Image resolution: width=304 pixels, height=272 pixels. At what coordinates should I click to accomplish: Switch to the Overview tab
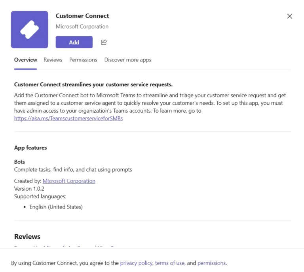tap(25, 60)
